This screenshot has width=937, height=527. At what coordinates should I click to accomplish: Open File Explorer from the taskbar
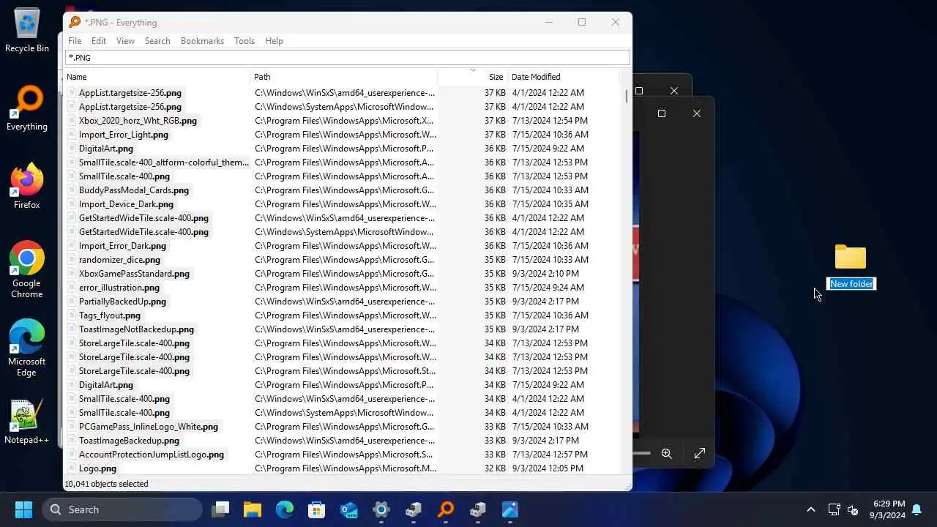click(x=253, y=509)
